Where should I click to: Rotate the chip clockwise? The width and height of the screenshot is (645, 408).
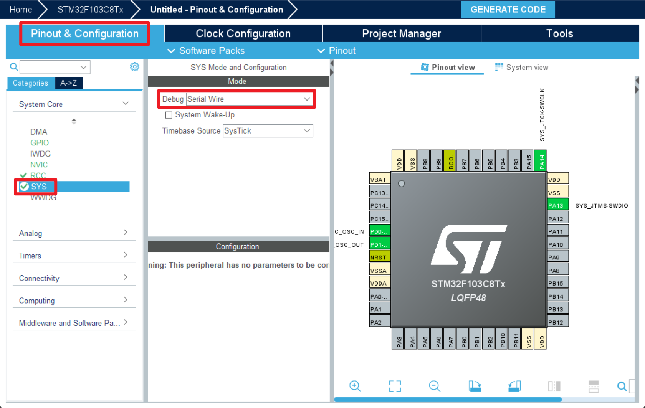coord(475,386)
